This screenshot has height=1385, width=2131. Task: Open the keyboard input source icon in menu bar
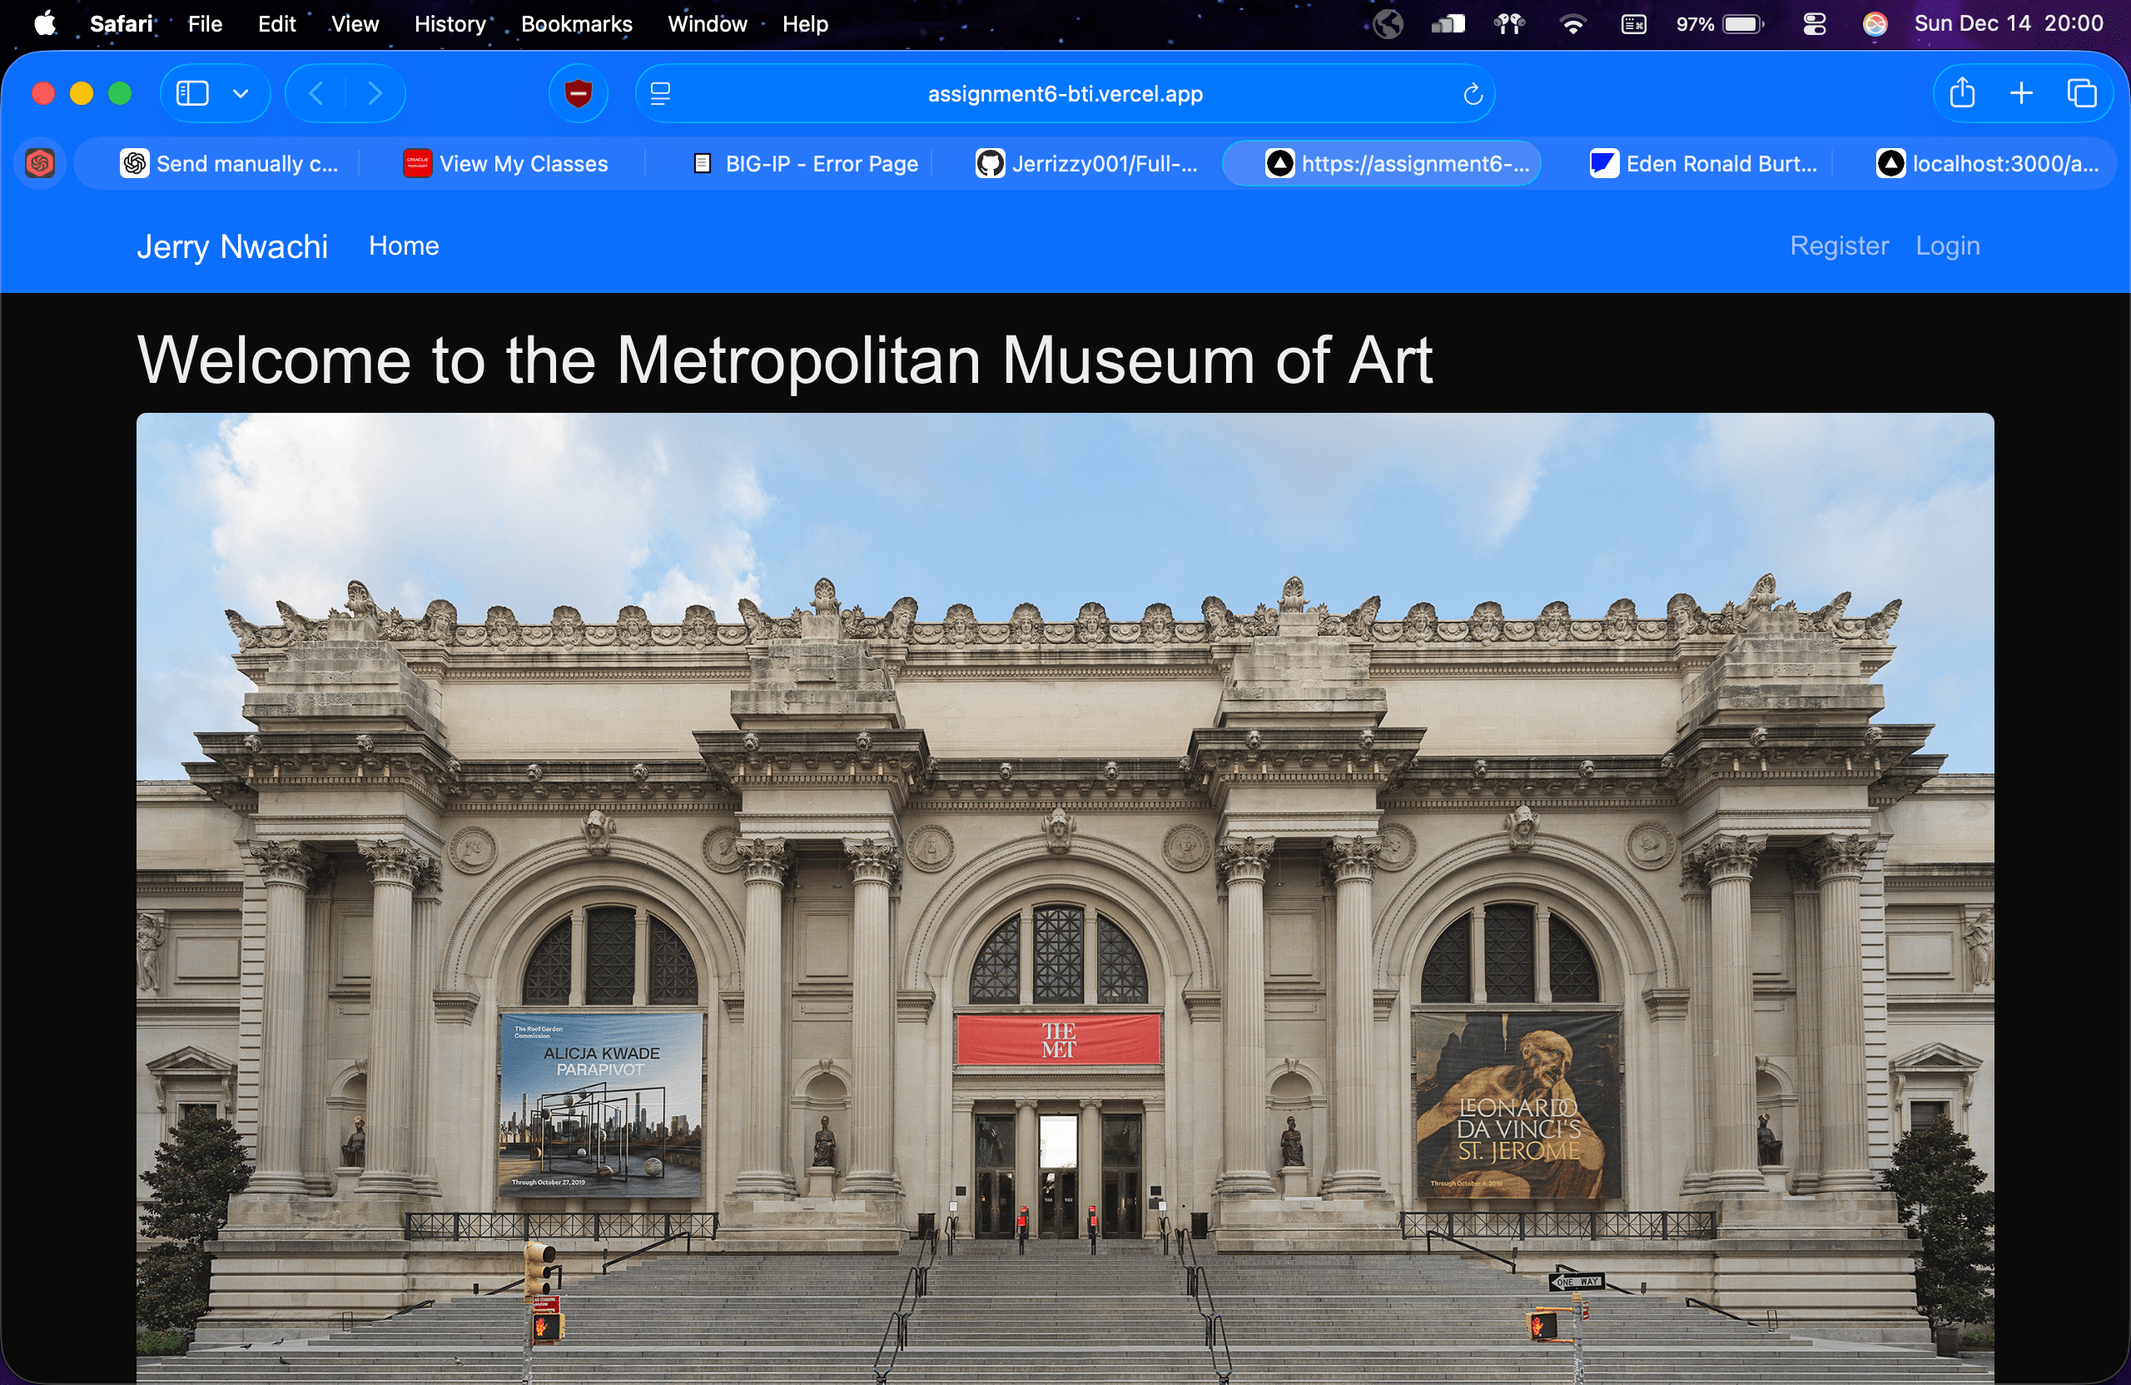point(1633,24)
